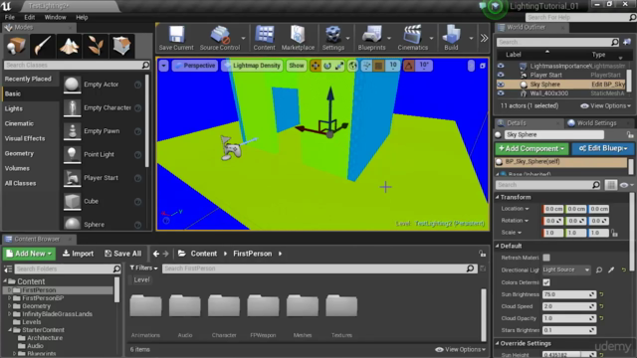Expand hidden toolbar items with double chevron

click(484, 38)
